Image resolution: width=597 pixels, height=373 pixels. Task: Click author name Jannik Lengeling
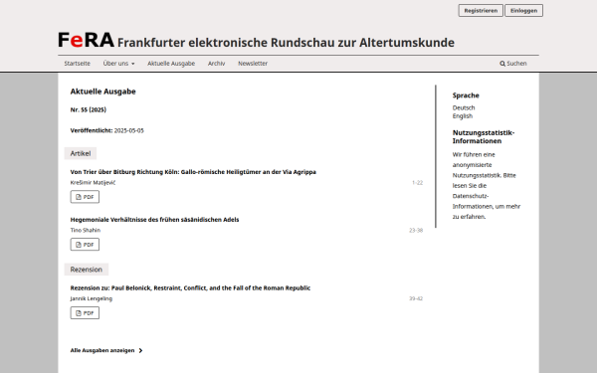92,298
